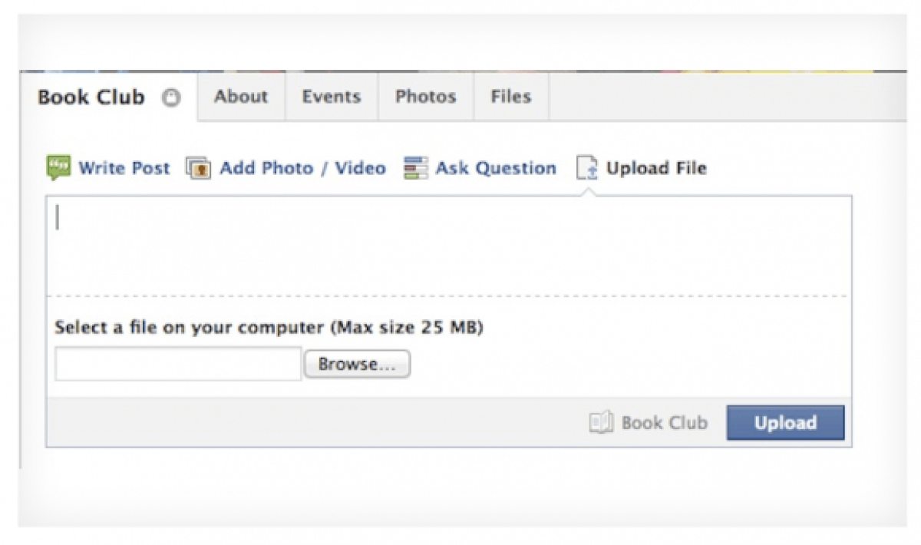
Task: Click the Book Club audience label
Action: coord(664,423)
